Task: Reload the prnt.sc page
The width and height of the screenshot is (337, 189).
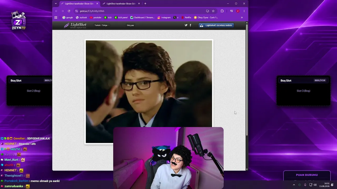Action: (x=69, y=11)
